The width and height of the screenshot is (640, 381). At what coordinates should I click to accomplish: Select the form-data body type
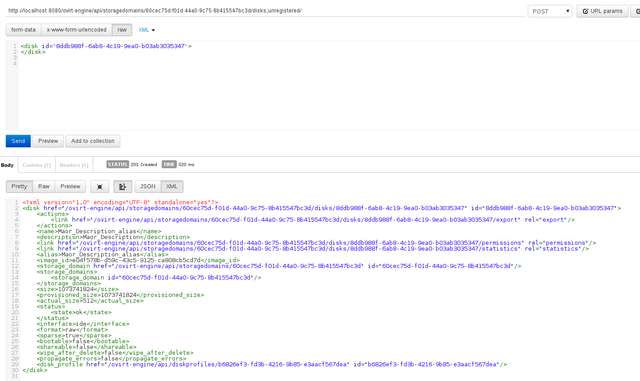(24, 30)
